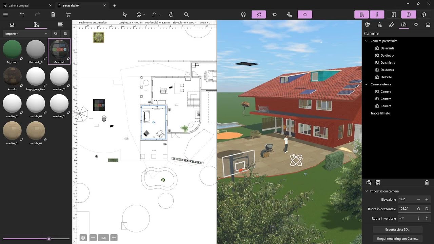Viewport: 434px width, 244px height.
Task: Zoom in the 2D plan
Action: click(x=114, y=238)
